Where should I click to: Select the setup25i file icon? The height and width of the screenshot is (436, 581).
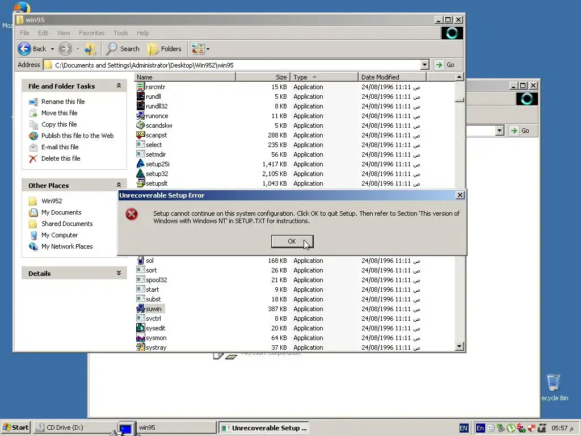pos(141,164)
